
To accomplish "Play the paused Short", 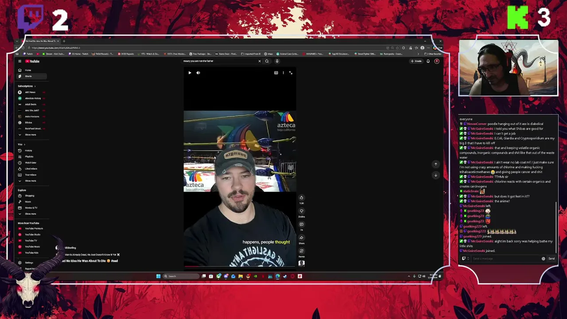I will (190, 73).
